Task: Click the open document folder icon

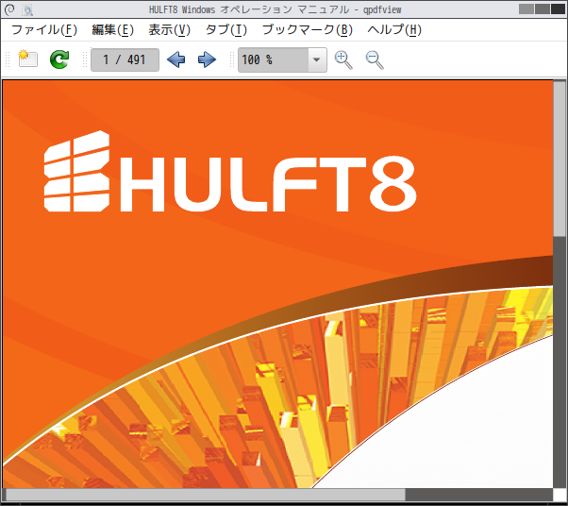Action: pos(28,59)
